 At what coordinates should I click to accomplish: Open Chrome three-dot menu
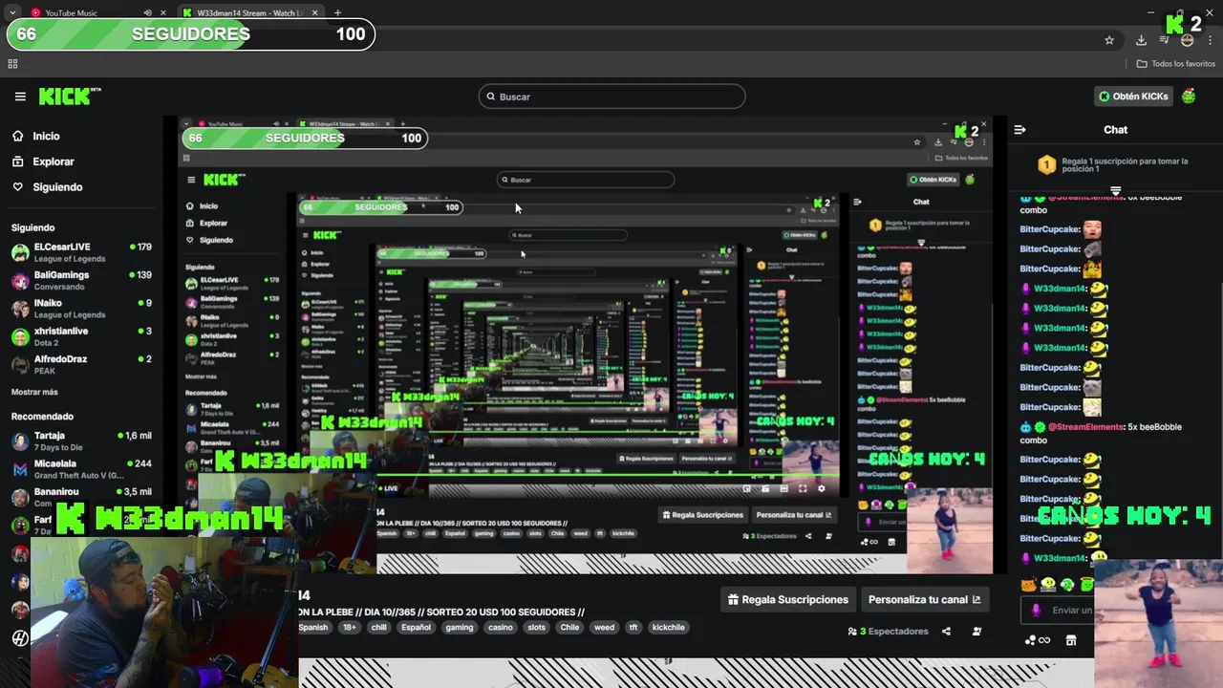[1210, 40]
